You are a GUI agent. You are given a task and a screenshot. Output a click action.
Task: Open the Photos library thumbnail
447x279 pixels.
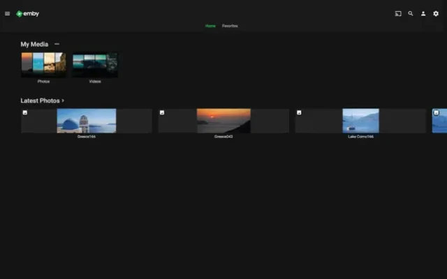coord(43,65)
